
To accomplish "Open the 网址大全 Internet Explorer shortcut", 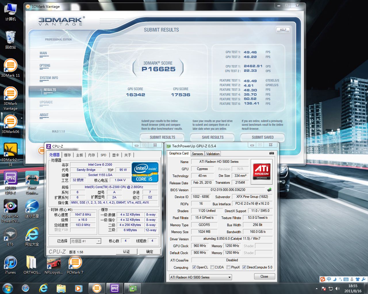I will tap(32, 237).
